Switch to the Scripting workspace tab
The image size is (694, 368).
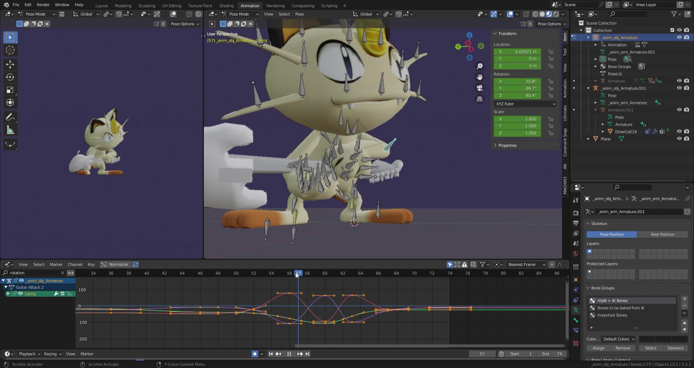[x=329, y=5]
